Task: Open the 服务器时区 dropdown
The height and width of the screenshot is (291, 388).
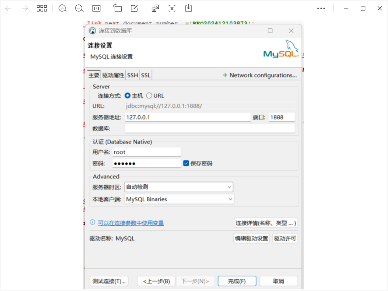Action: 179,187
